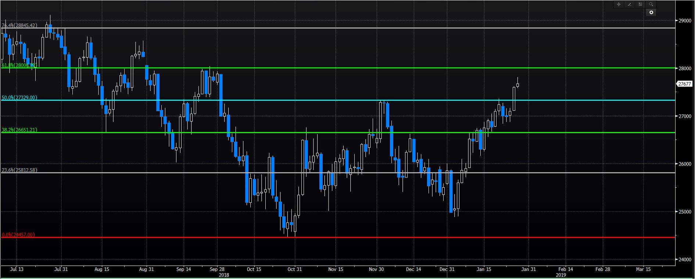Select the 61.8% green Fibonacci label
The height and width of the screenshot is (279, 695).
click(x=19, y=65)
